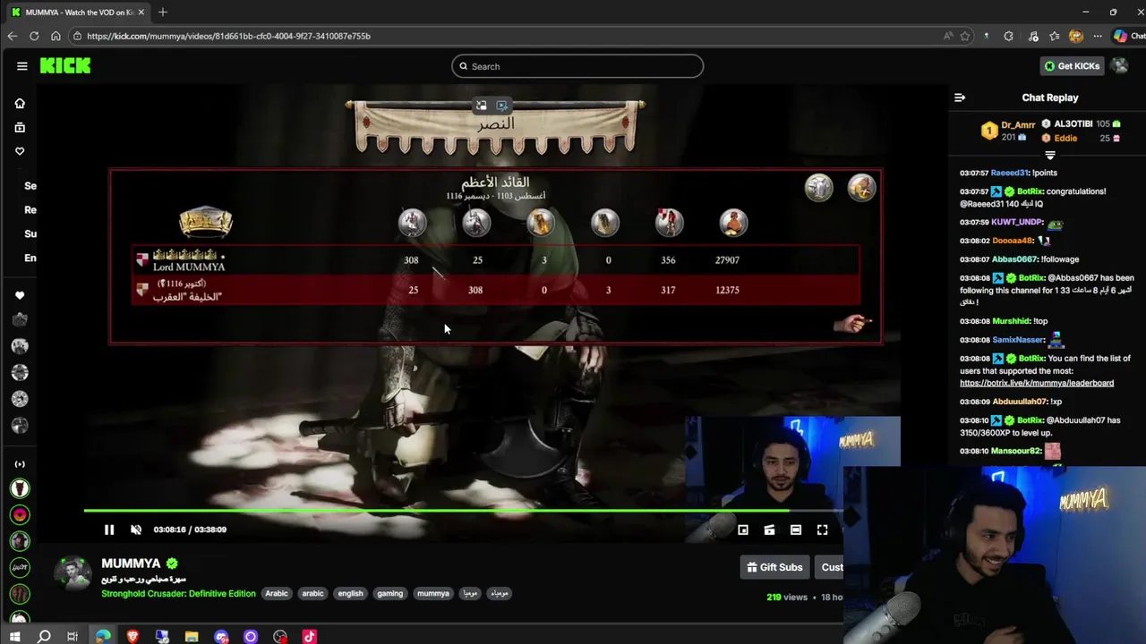Select the Lord MUMMYA score row

tap(497, 260)
